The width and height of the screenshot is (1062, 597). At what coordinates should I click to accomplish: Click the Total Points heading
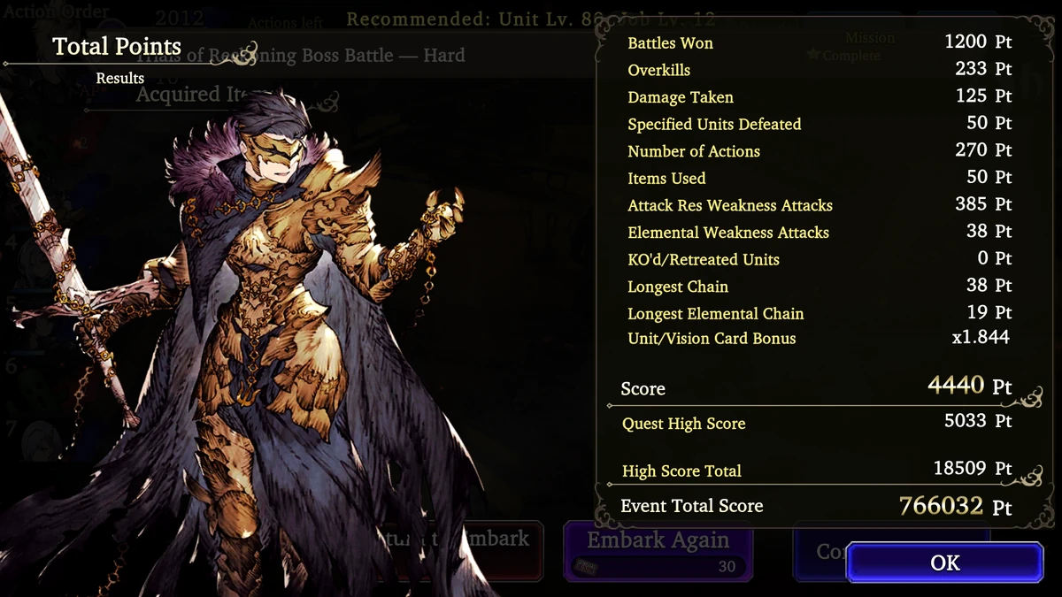[x=117, y=46]
